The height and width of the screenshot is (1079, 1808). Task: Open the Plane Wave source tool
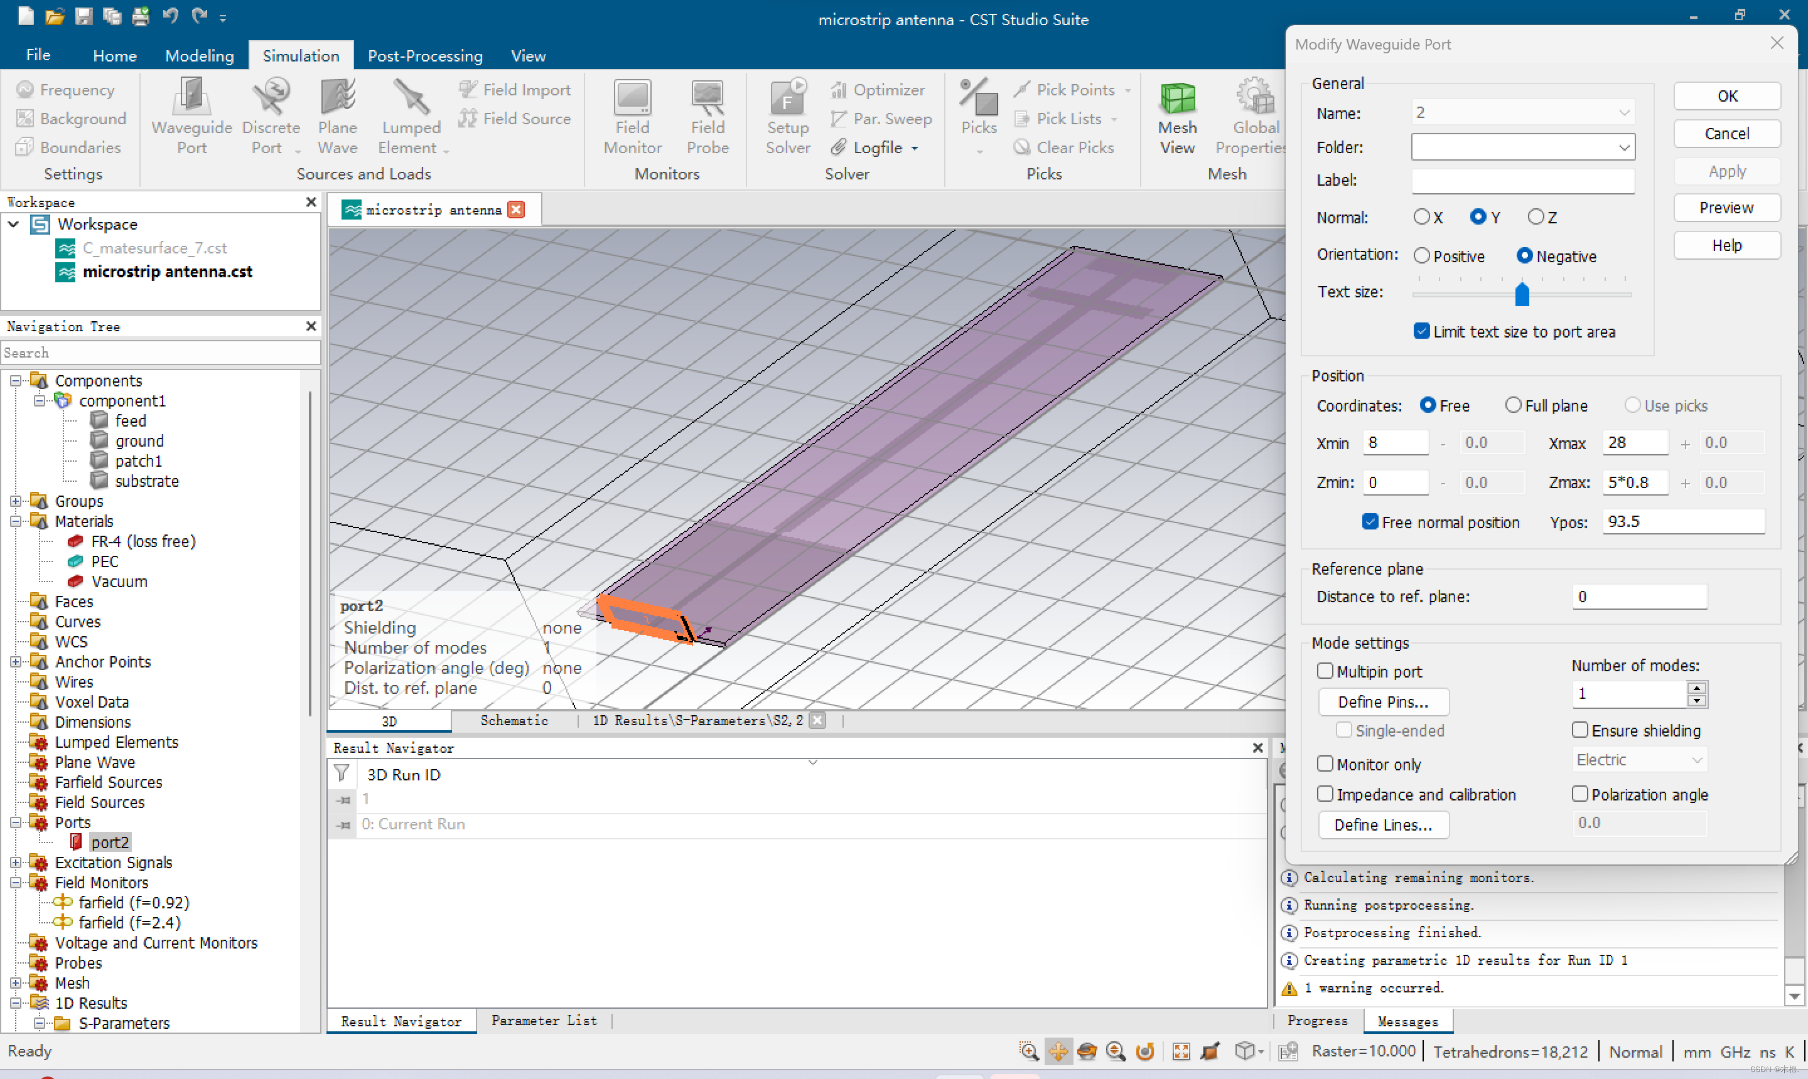tap(338, 115)
